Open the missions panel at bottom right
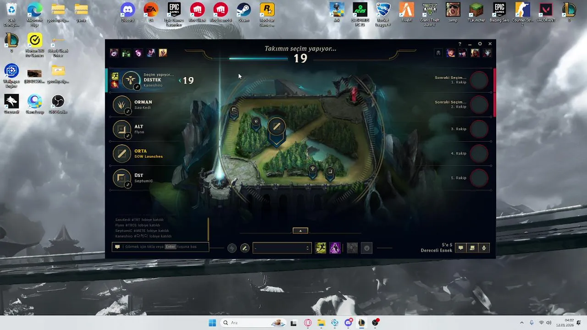 coord(472,248)
